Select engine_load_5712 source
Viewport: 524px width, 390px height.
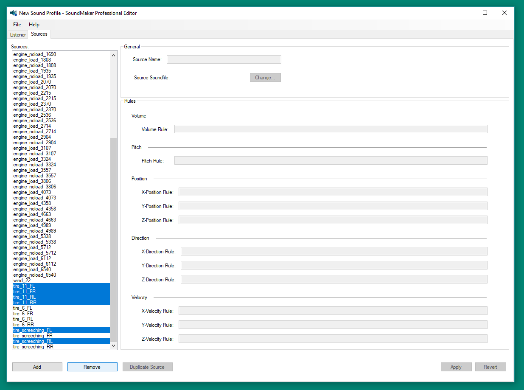click(x=61, y=247)
